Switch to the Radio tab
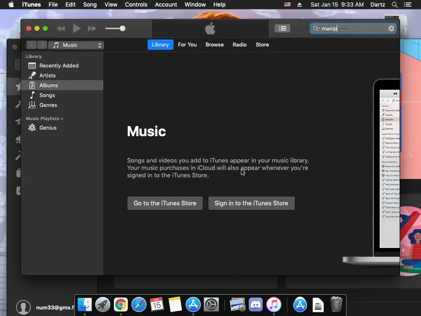The image size is (421, 316). [x=240, y=44]
